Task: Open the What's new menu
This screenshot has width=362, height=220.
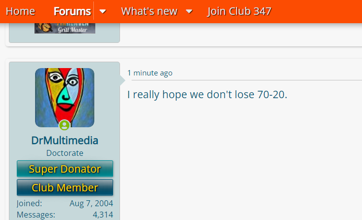Action: [x=149, y=11]
